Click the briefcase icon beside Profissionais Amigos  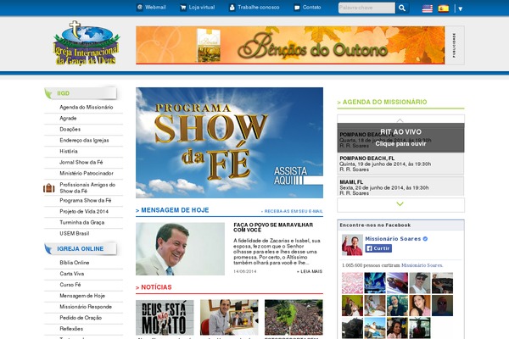click(x=49, y=188)
